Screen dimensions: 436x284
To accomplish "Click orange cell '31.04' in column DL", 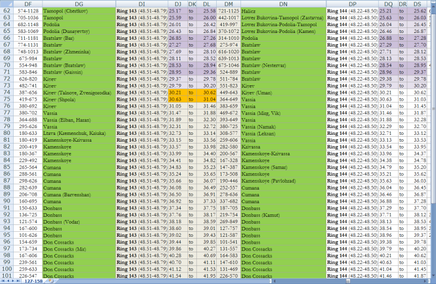I will 206,99.
